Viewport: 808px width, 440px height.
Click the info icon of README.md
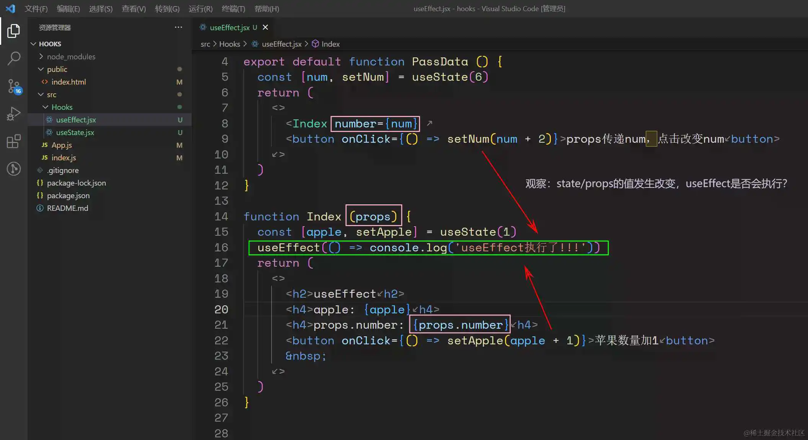click(40, 208)
